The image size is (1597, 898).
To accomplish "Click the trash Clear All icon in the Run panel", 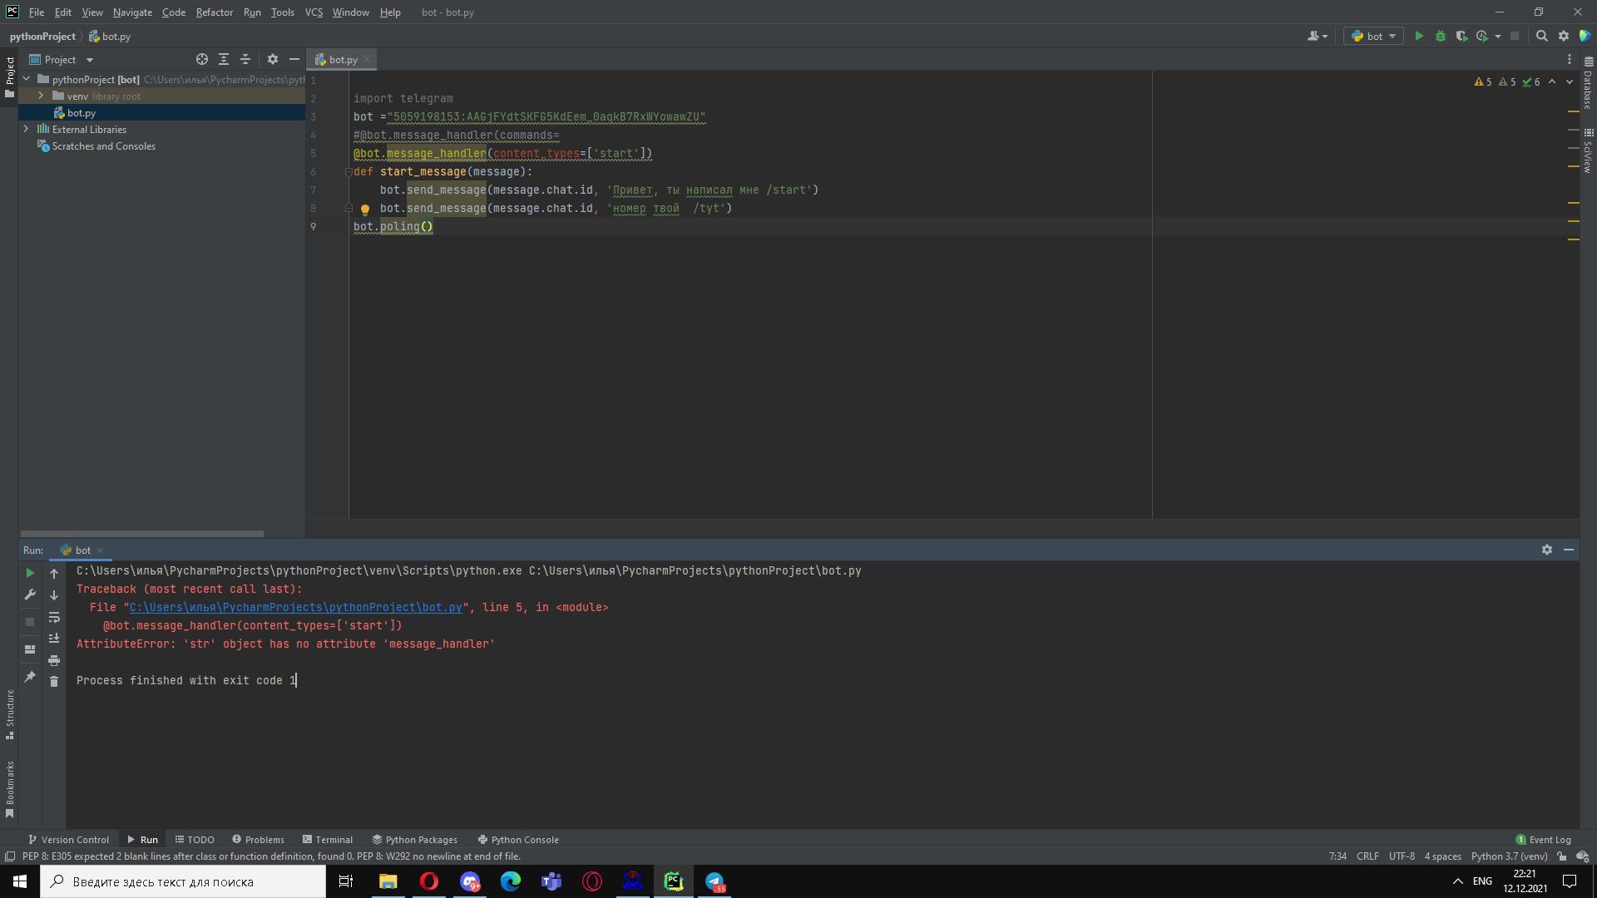I will [54, 682].
